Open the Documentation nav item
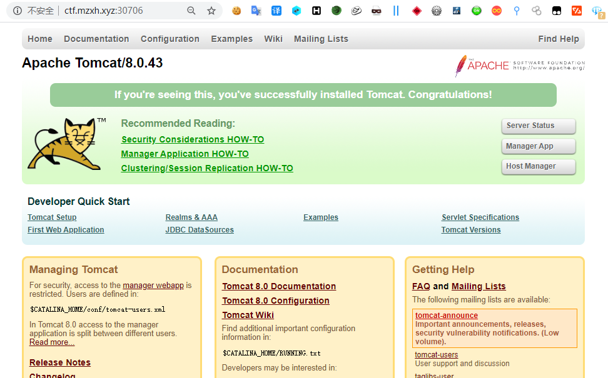Image resolution: width=608 pixels, height=378 pixels. [x=96, y=39]
